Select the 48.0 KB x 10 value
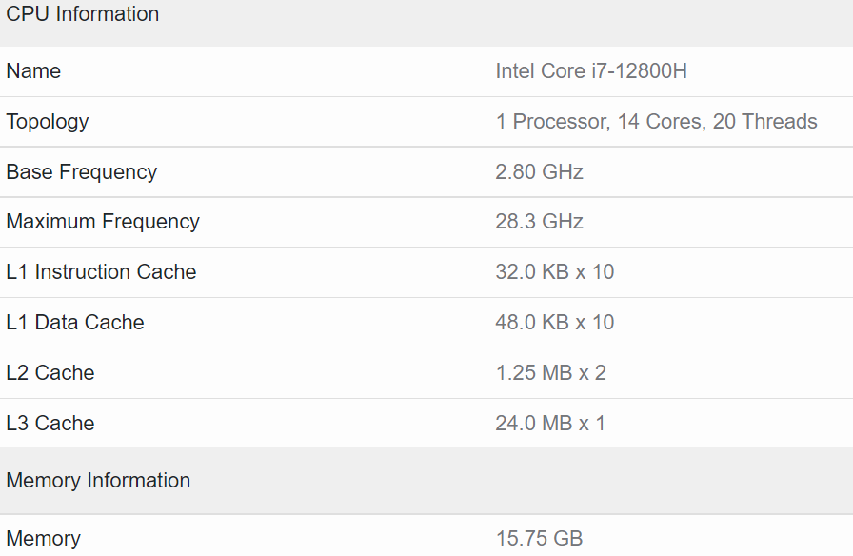853x556 pixels. 555,323
